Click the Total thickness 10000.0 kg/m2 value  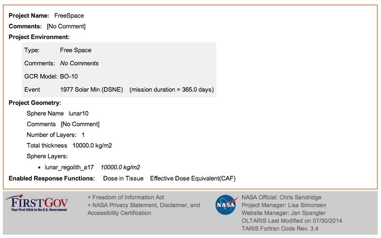(92, 146)
